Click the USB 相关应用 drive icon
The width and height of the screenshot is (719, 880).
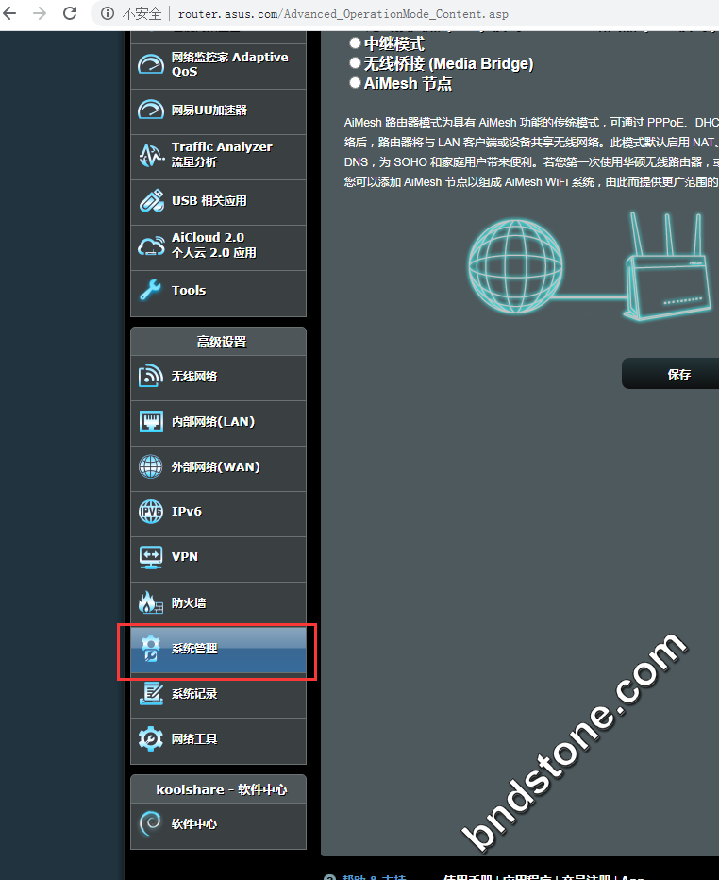(151, 200)
